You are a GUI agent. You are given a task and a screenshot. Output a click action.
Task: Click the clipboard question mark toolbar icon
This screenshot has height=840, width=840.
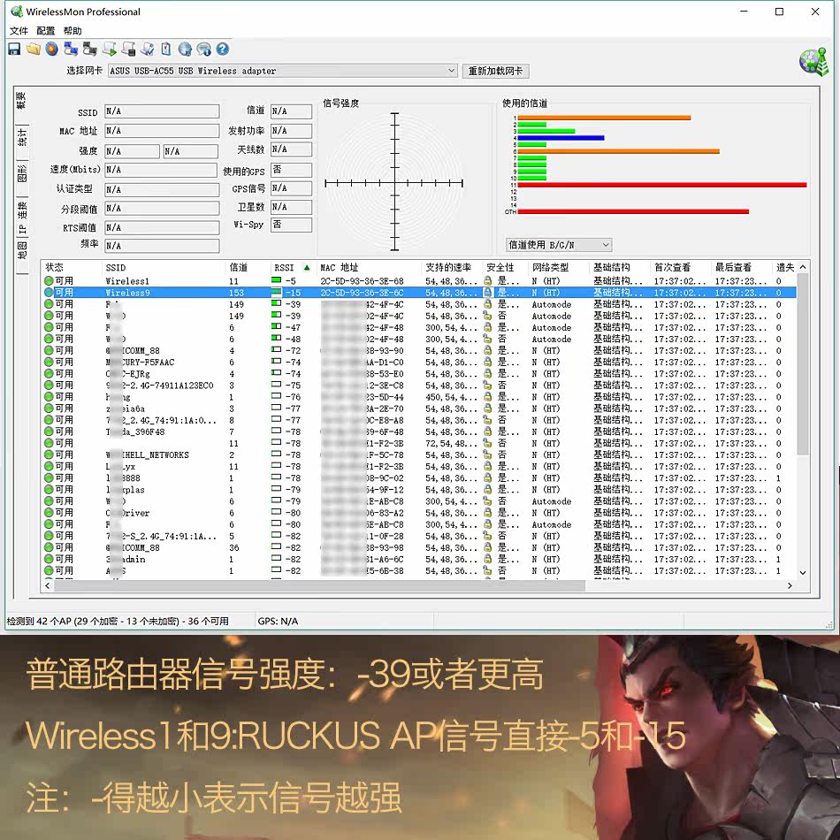[x=166, y=50]
